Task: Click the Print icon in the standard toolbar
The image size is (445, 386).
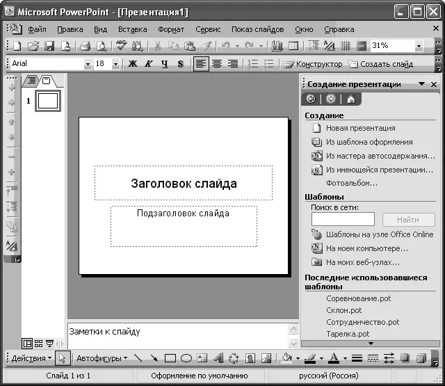Action: pyautogui.click(x=85, y=46)
